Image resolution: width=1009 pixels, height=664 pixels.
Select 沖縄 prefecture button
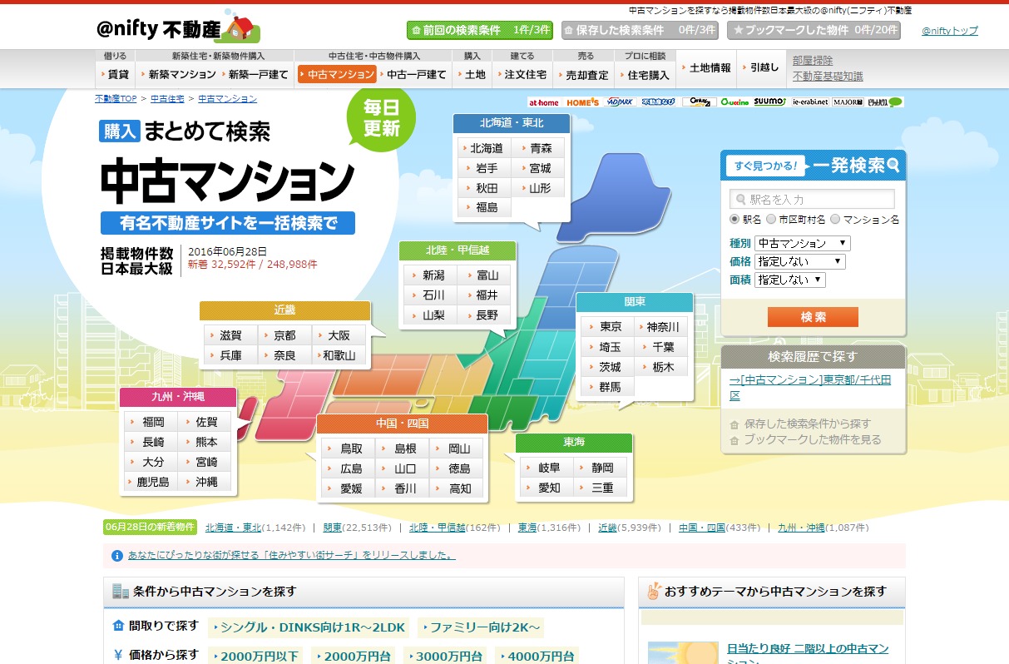205,482
